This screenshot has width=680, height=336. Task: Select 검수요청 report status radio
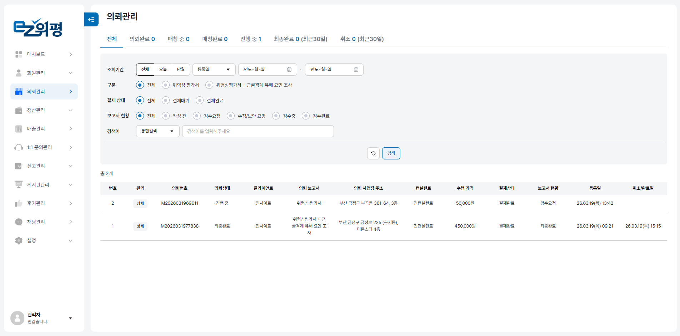tap(197, 116)
